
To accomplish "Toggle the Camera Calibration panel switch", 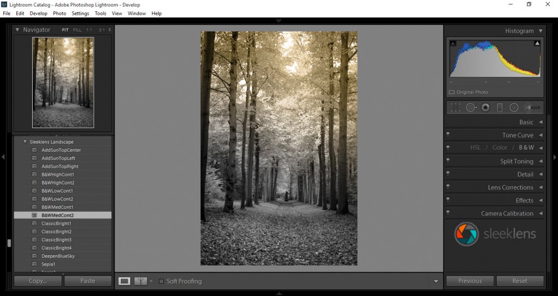I will click(x=448, y=213).
